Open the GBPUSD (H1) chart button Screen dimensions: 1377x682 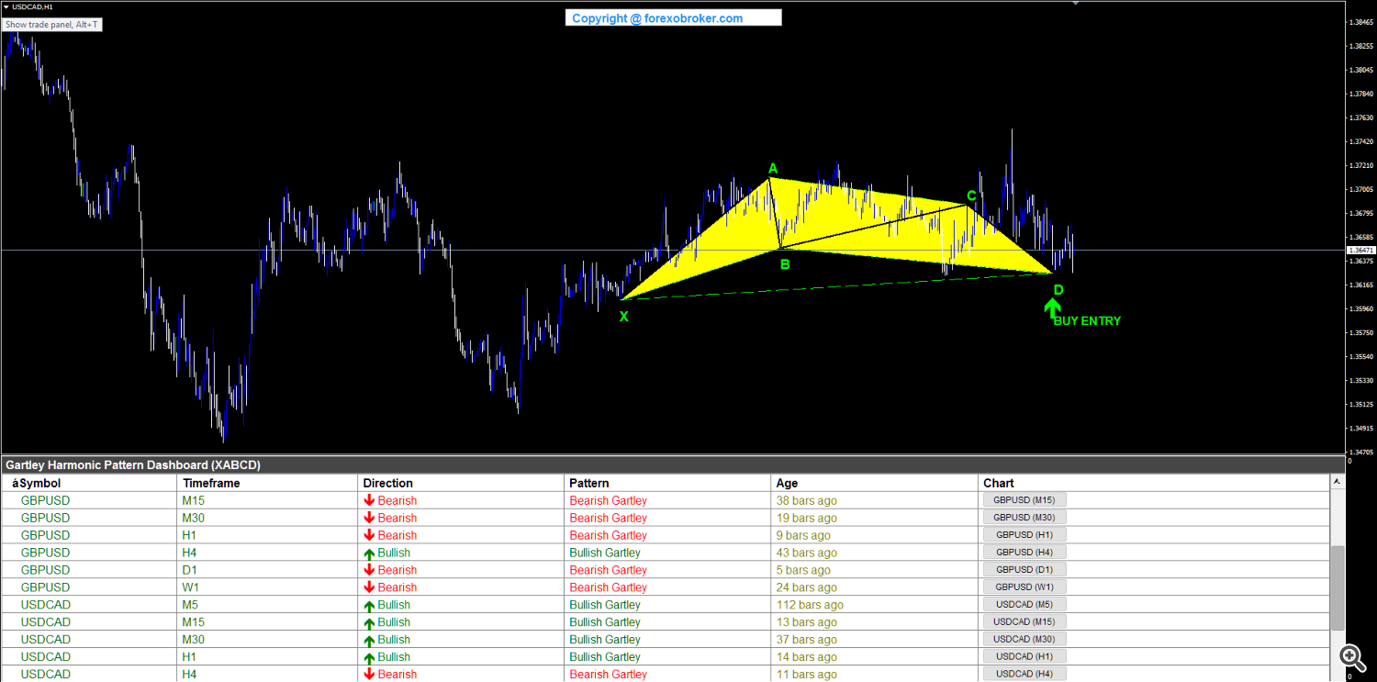pyautogui.click(x=1024, y=535)
